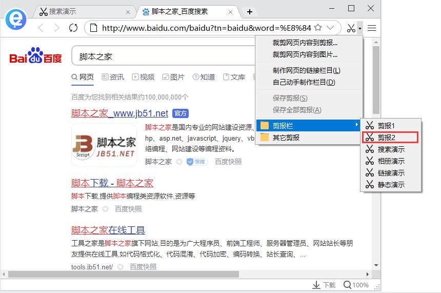Select the 知道 search category

pyautogui.click(x=204, y=77)
